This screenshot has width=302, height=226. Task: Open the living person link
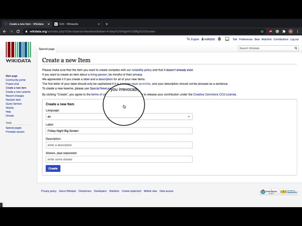click(x=99, y=74)
